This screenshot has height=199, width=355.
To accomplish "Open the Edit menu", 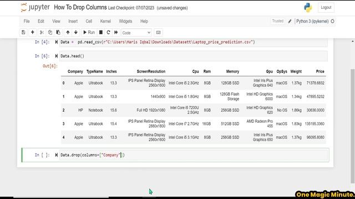I will click(x=41, y=21).
